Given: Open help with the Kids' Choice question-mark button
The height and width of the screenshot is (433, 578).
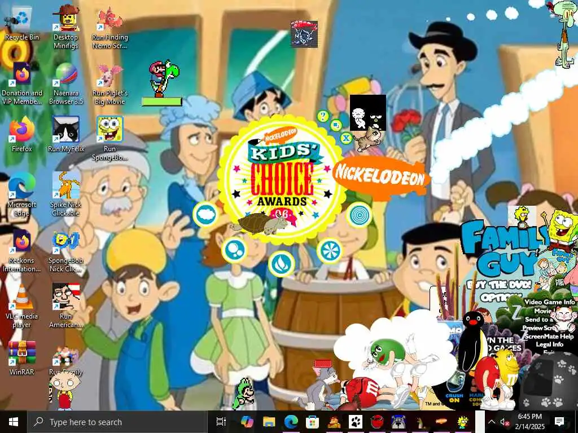Looking at the screenshot, I should pos(323,116).
